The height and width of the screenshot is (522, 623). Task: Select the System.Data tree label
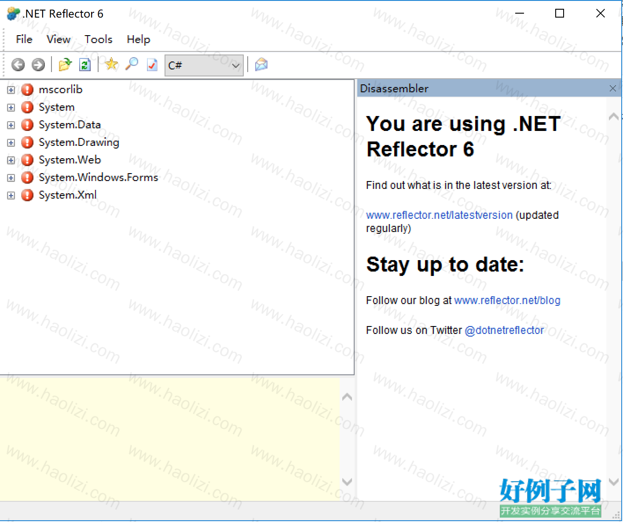pos(70,125)
